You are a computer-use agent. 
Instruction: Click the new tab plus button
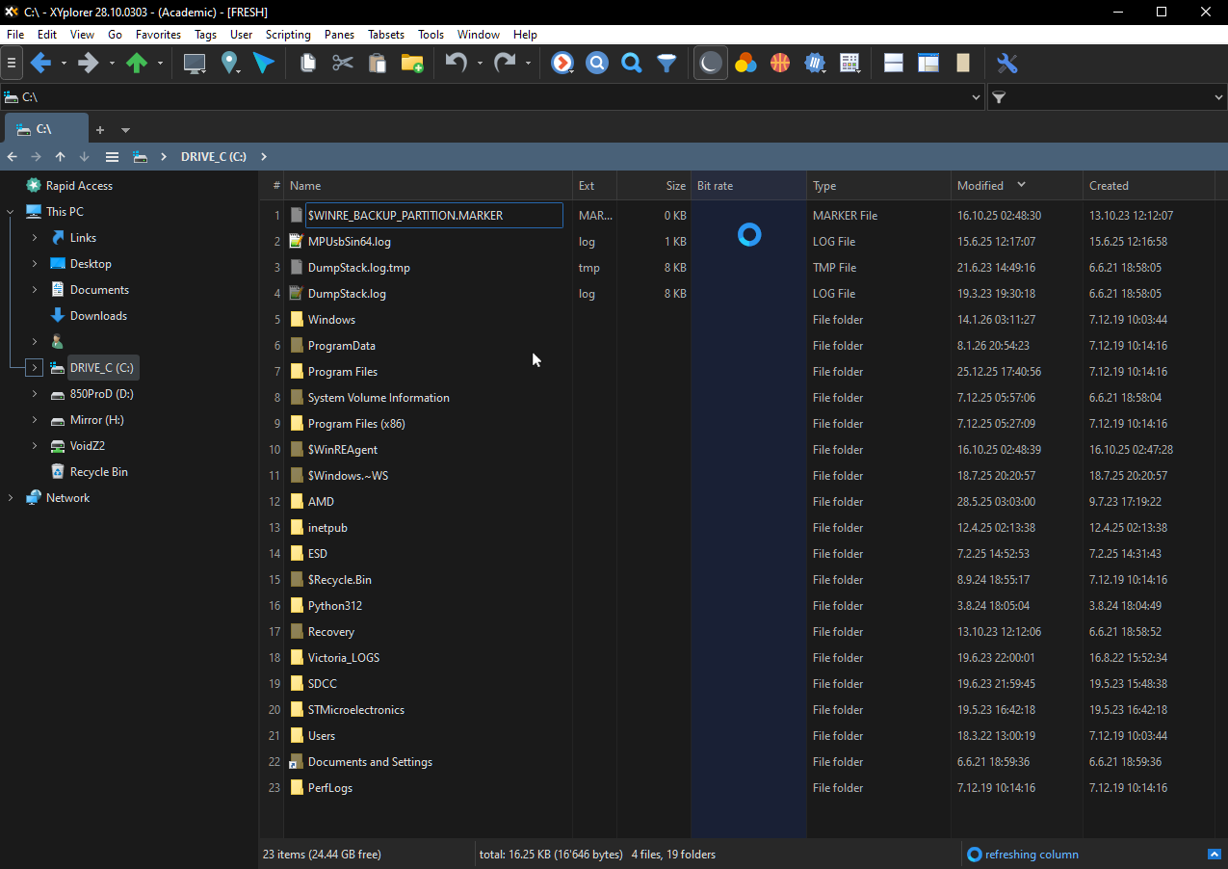100,130
